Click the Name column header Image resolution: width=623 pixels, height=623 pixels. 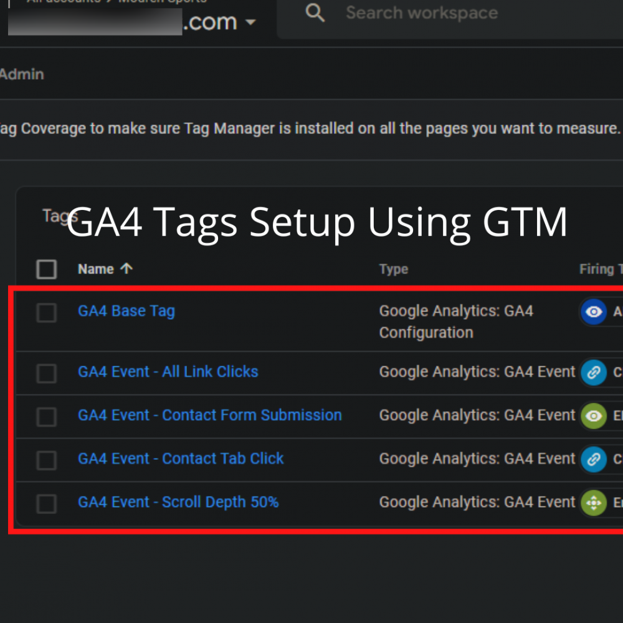pos(96,269)
